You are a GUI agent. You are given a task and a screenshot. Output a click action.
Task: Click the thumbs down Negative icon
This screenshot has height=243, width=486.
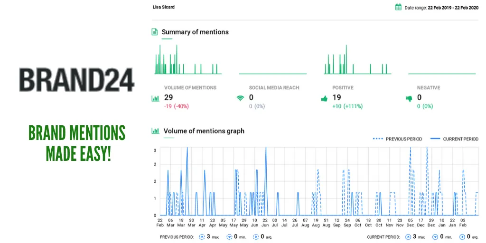coord(409,99)
